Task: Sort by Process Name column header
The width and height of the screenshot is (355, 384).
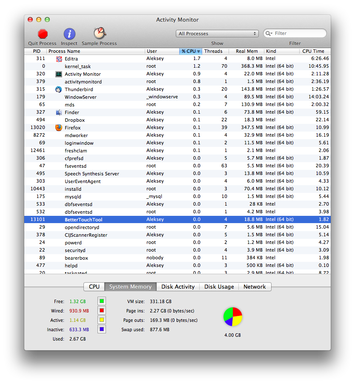Action: click(x=95, y=51)
